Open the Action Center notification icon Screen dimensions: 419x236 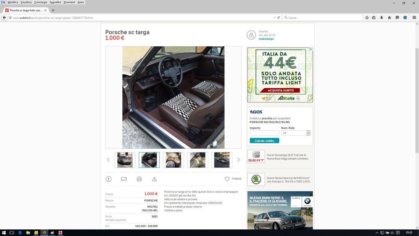398,233
